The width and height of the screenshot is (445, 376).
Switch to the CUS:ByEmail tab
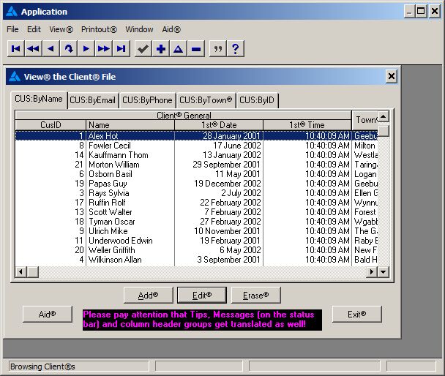92,100
